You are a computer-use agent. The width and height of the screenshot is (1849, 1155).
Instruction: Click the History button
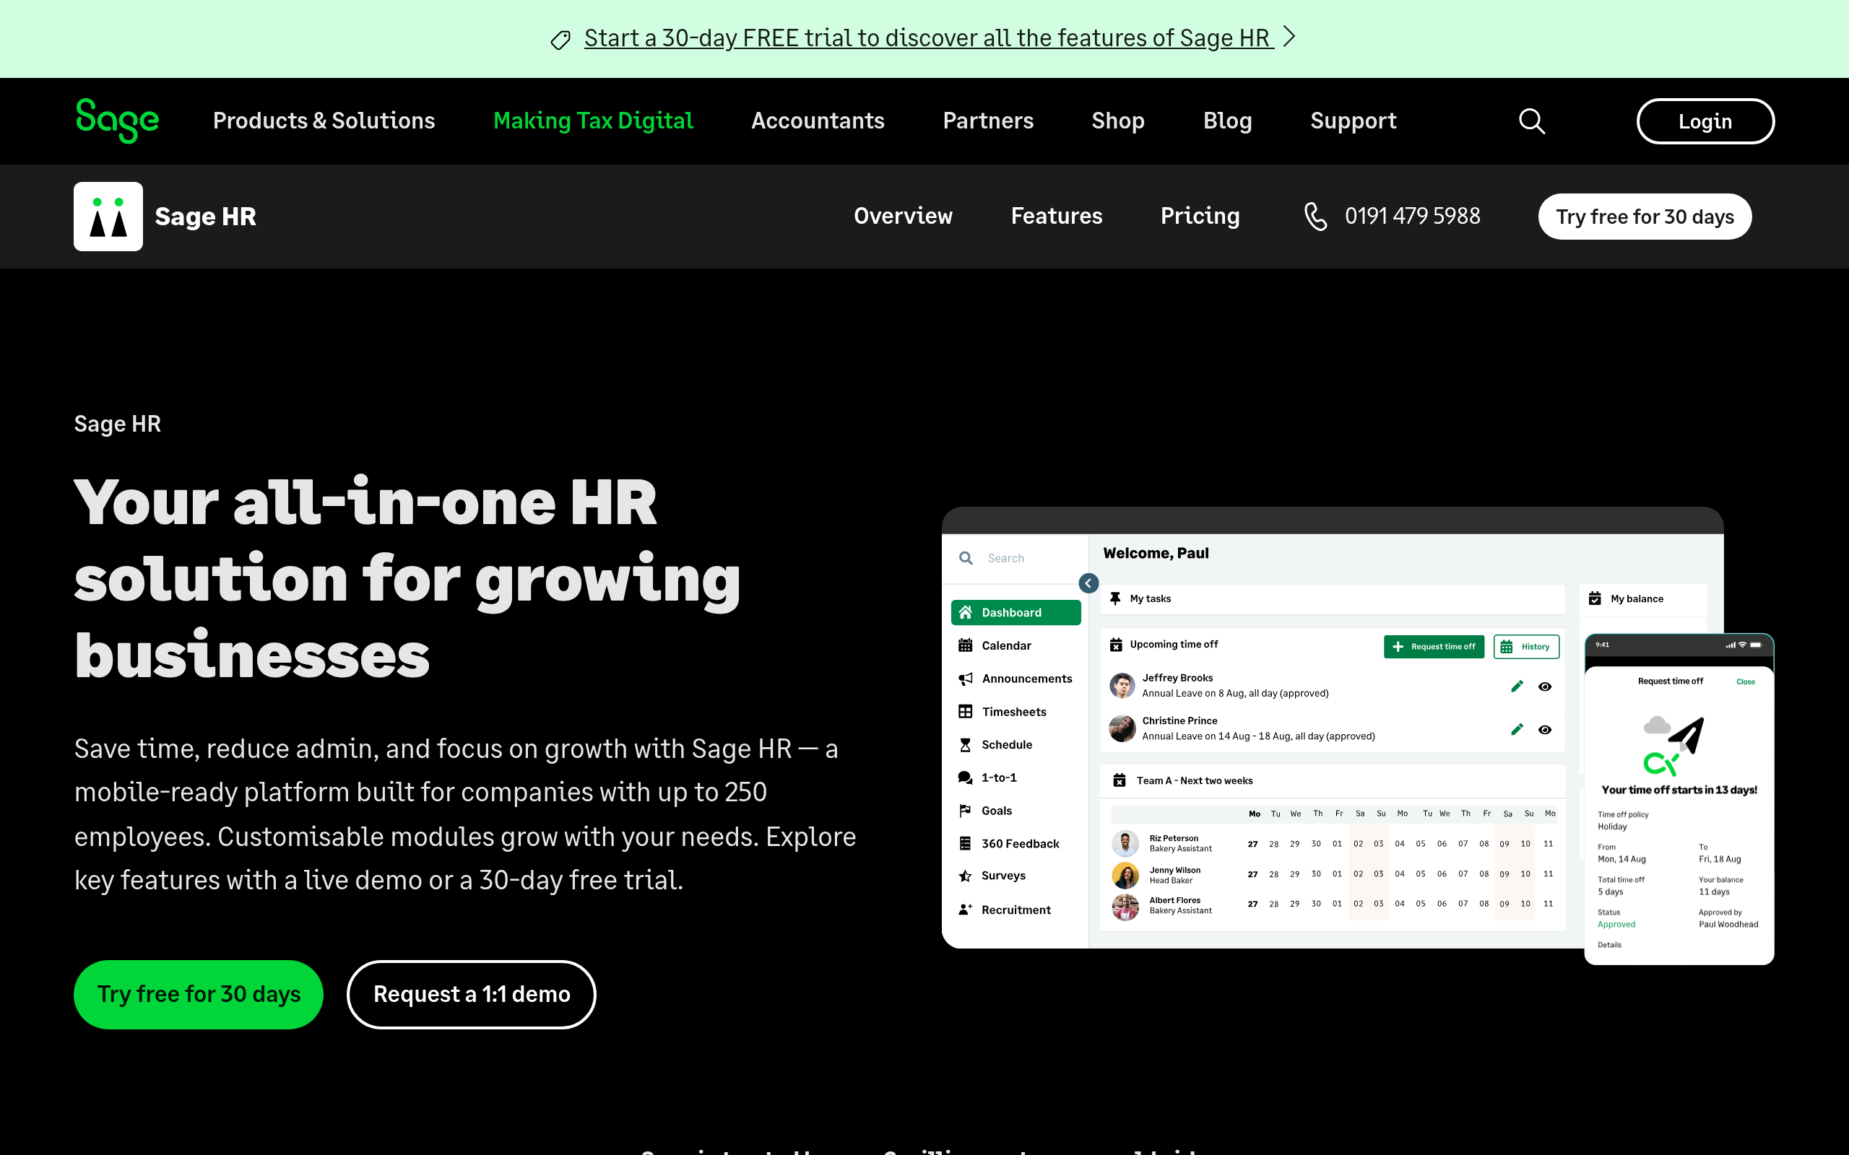click(1526, 646)
